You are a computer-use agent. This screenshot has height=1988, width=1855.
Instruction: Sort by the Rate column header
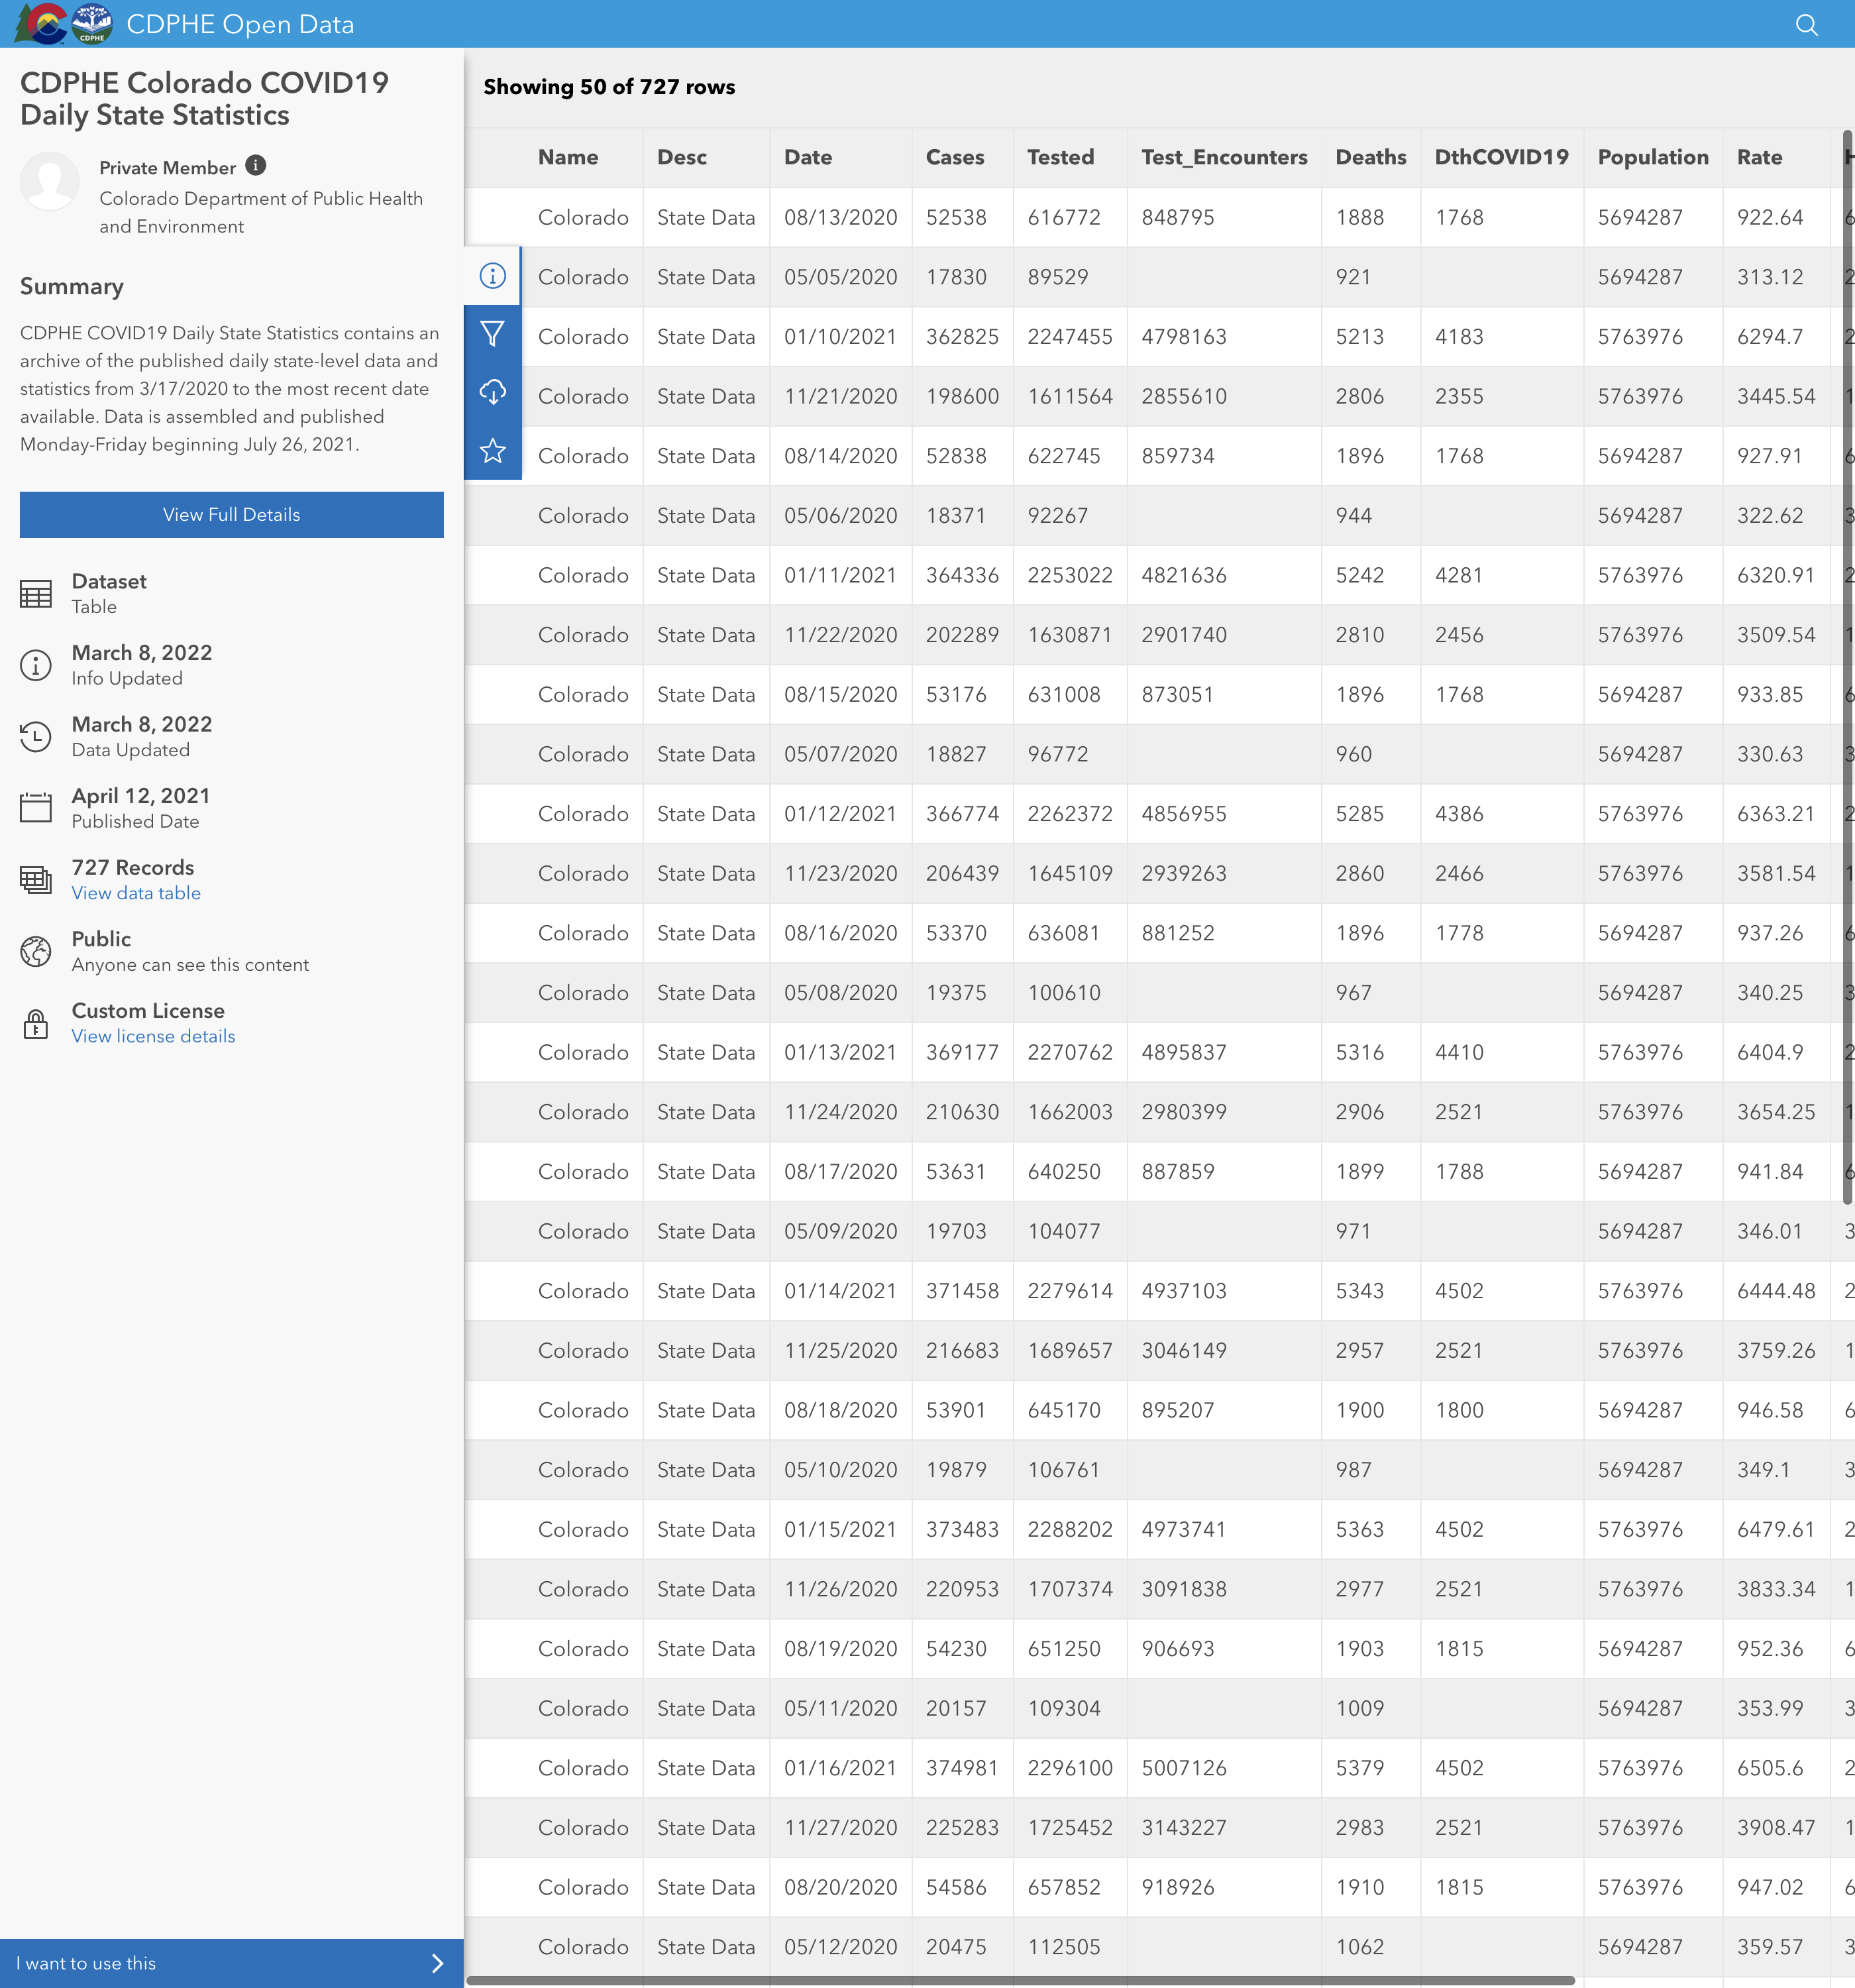pyautogui.click(x=1760, y=157)
